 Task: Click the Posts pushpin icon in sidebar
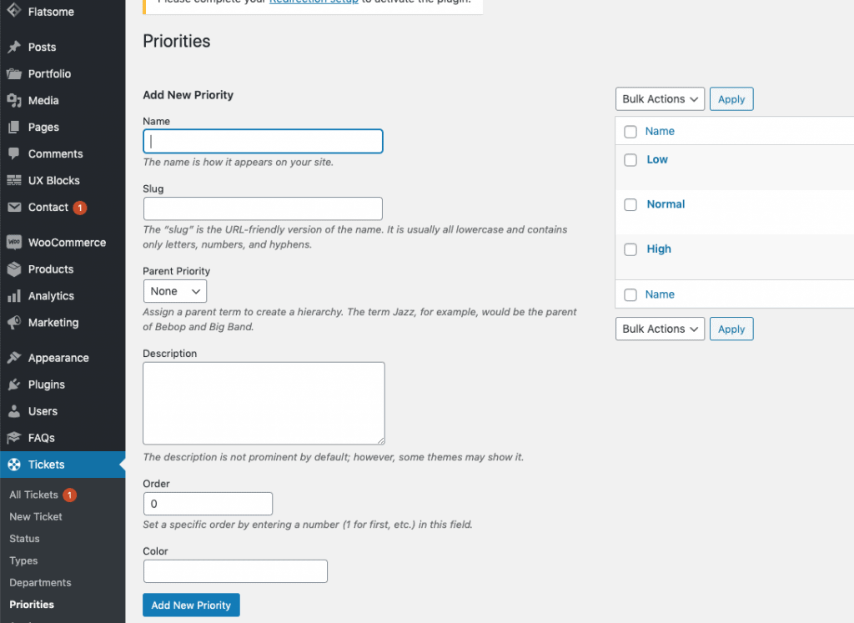pos(14,48)
